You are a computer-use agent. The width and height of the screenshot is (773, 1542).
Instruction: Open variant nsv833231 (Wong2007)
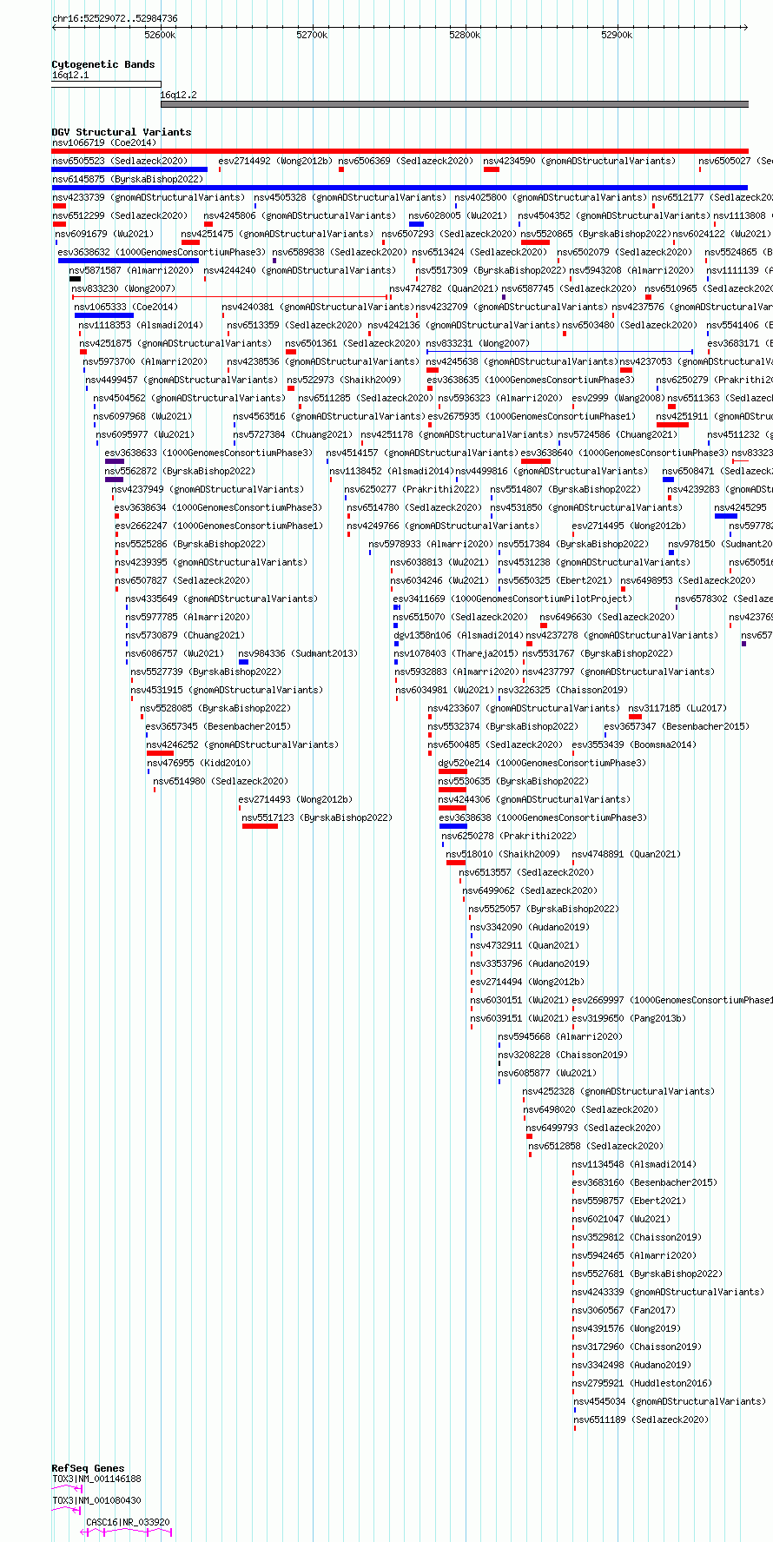[478, 343]
